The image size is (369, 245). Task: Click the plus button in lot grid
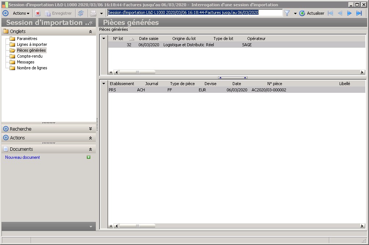pyautogui.click(x=111, y=72)
